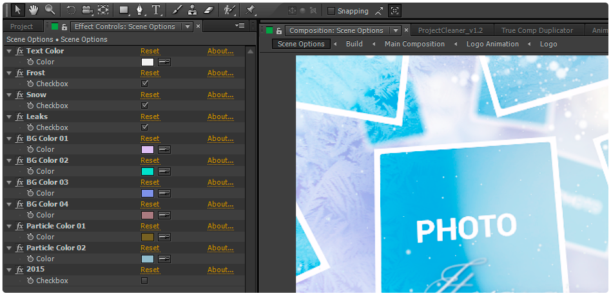Screen dimensions: 611x296
Task: Select the Hand tool
Action: coord(33,10)
